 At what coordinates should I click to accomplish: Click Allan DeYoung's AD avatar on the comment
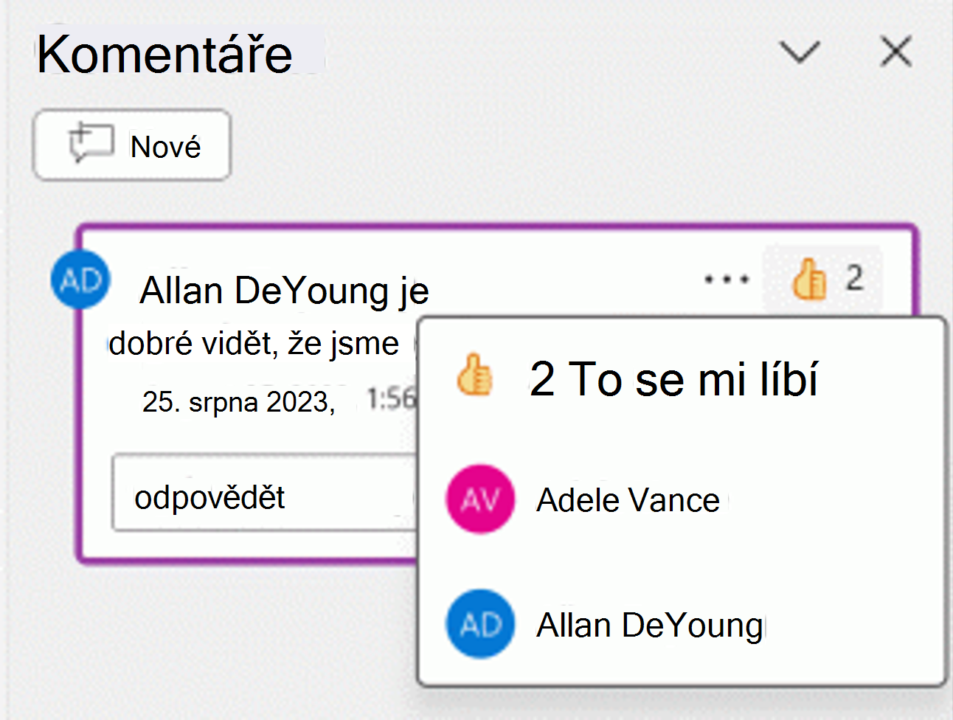pyautogui.click(x=80, y=280)
